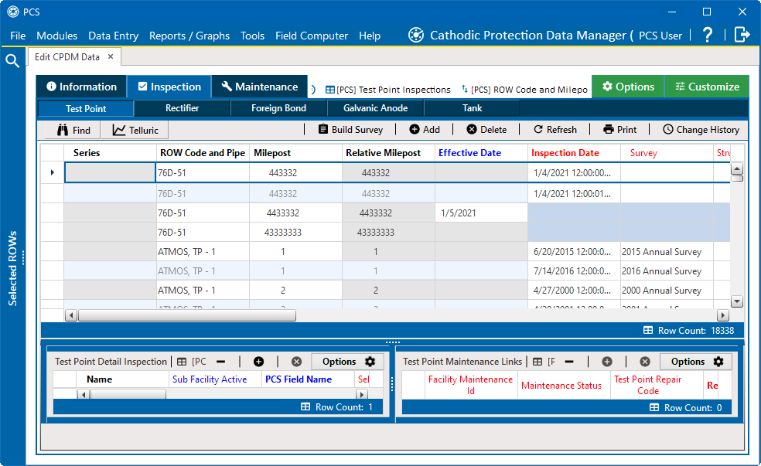
Task: Click the row indicator arrow of first row
Action: (x=53, y=172)
